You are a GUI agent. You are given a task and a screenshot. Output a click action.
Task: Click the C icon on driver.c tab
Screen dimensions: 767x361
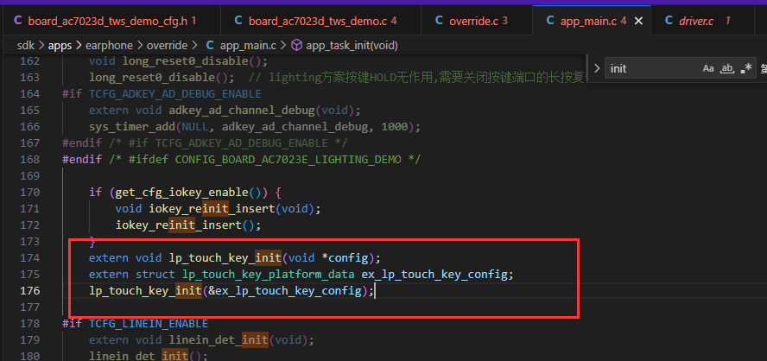coord(669,21)
